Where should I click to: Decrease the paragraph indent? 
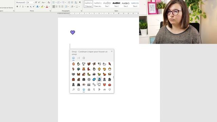point(69,2)
